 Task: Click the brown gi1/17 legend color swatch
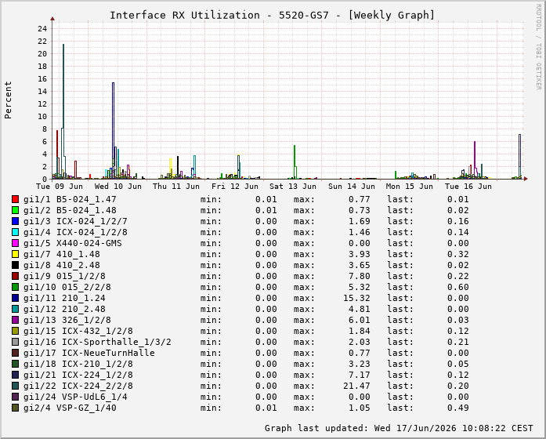coord(15,353)
